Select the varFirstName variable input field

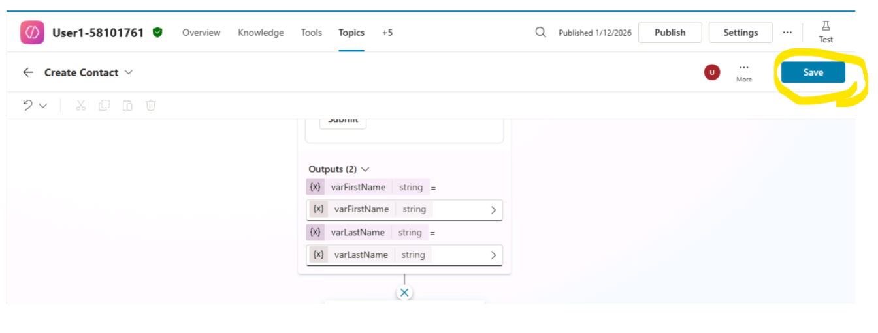[404, 210]
